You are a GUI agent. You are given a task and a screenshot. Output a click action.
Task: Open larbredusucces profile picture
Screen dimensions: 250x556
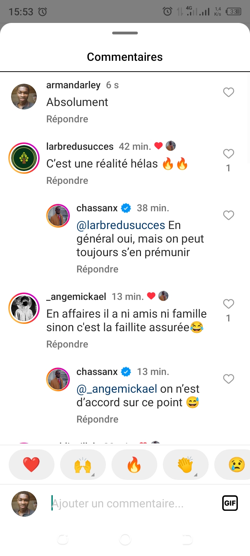[x=24, y=158]
